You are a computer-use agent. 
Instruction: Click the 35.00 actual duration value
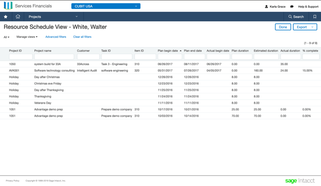pyautogui.click(x=284, y=64)
